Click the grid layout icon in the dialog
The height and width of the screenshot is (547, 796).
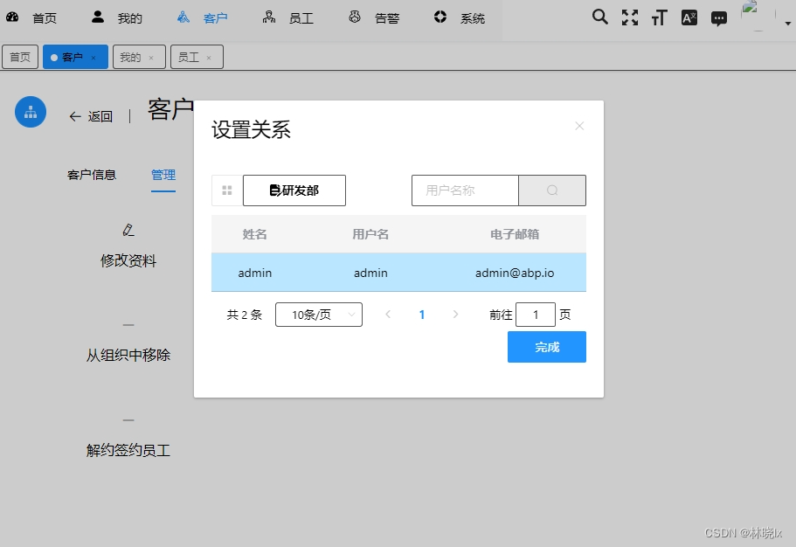pyautogui.click(x=226, y=190)
